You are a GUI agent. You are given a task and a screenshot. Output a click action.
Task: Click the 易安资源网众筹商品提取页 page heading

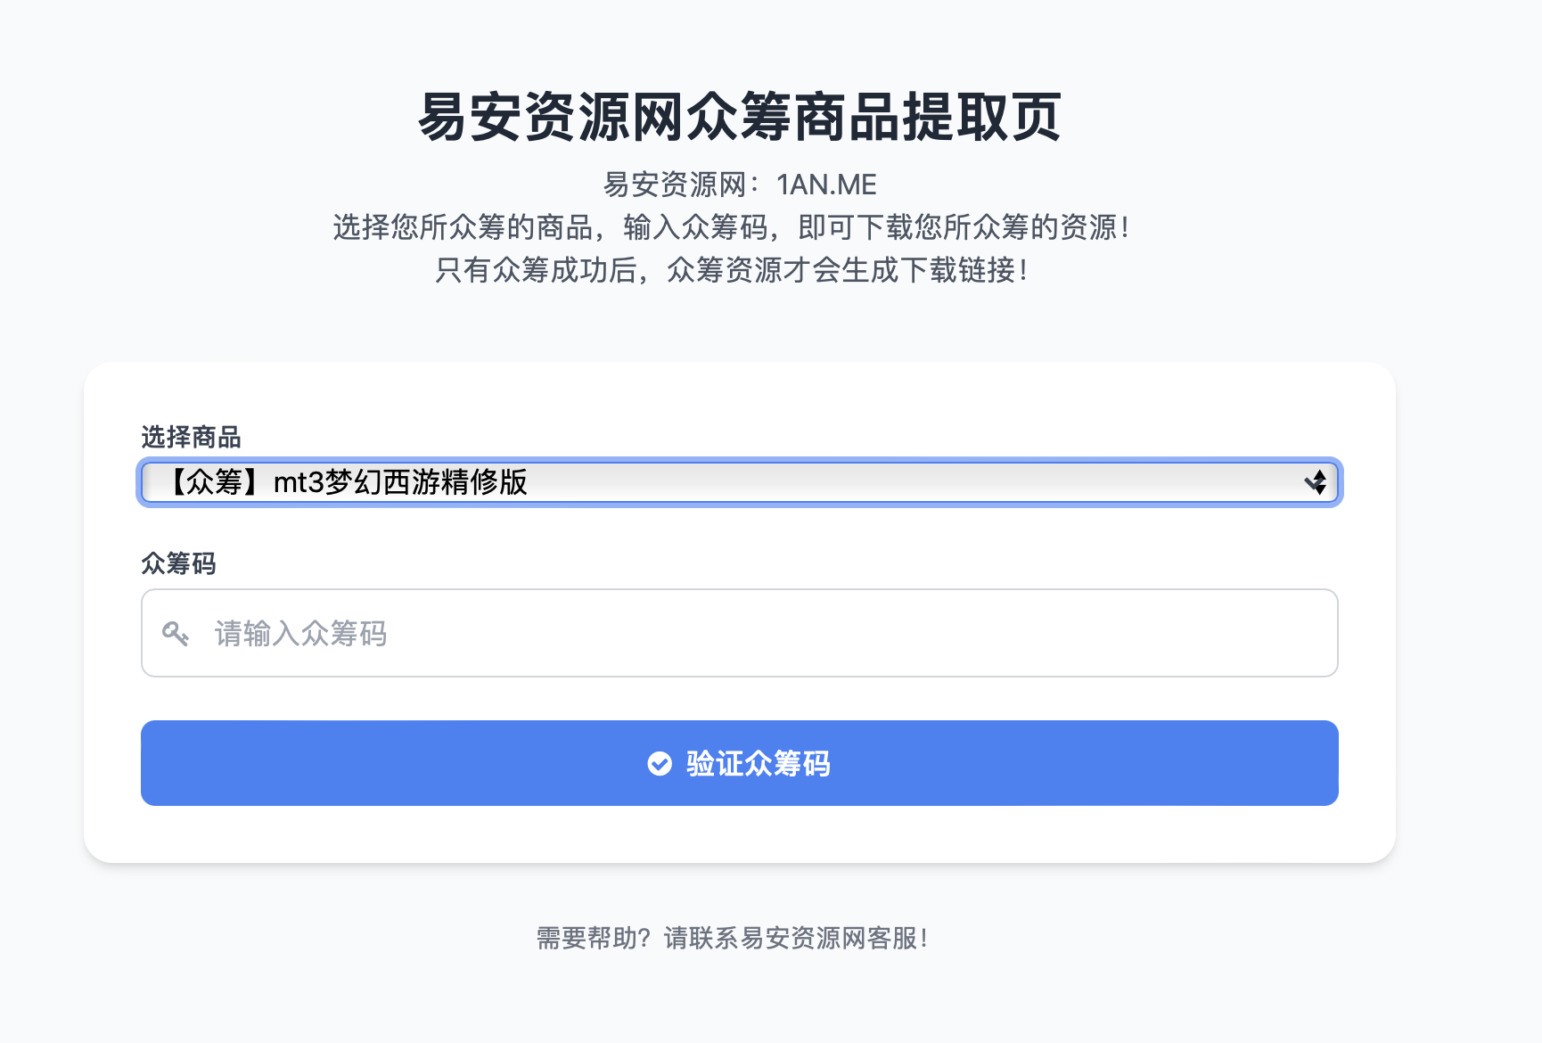[739, 117]
